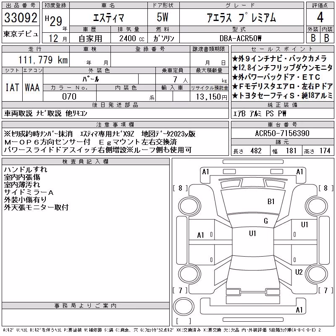Select the venue text "東京デビュ"
336x336 pixels.
point(21,34)
